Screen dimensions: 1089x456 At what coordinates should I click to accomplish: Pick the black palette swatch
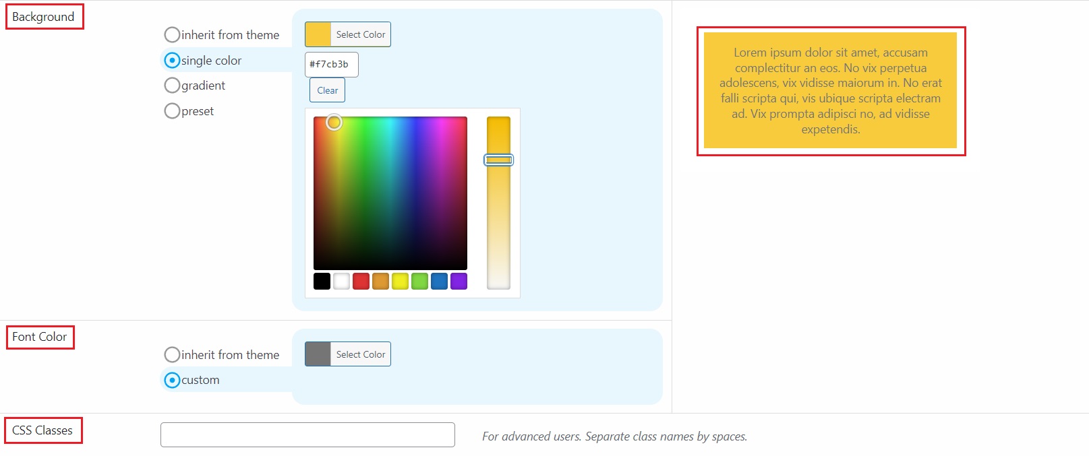coord(322,281)
